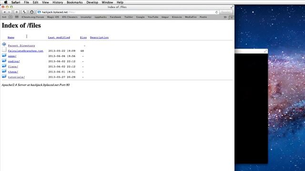The image size is (305, 171).
Task: Open the Apple menu
Action: (6, 2)
